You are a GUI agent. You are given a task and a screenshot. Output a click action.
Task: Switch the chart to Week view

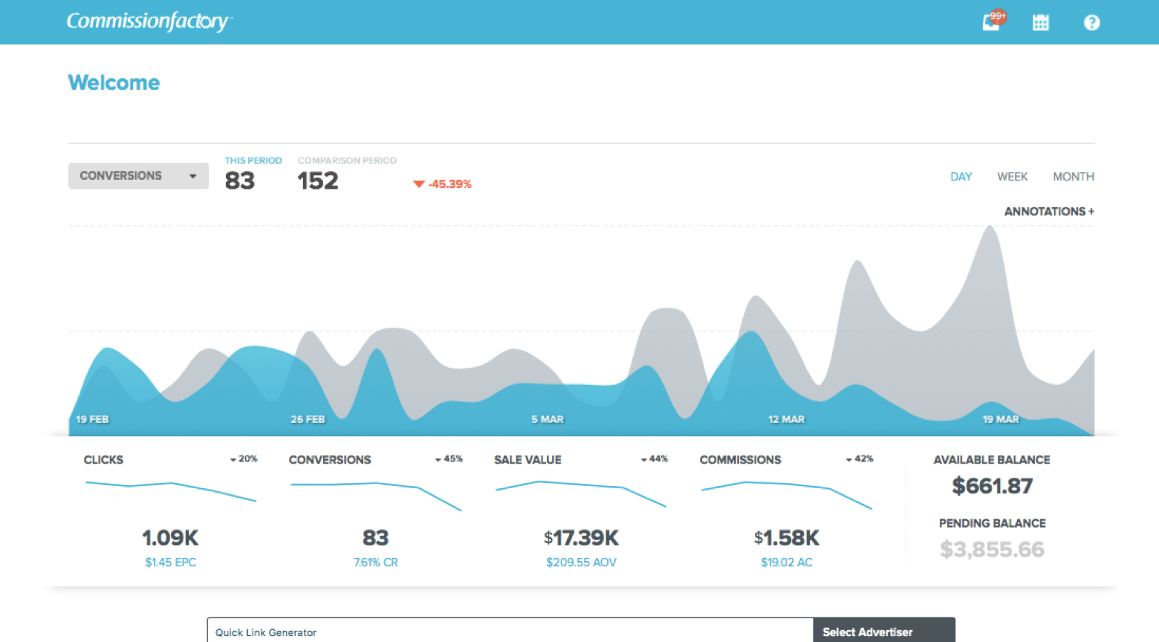click(x=1012, y=177)
